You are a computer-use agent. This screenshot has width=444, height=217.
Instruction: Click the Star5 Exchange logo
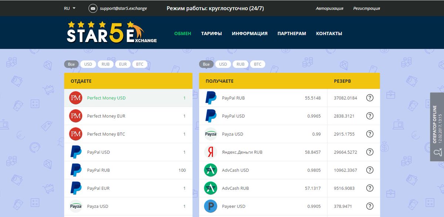tap(112, 32)
